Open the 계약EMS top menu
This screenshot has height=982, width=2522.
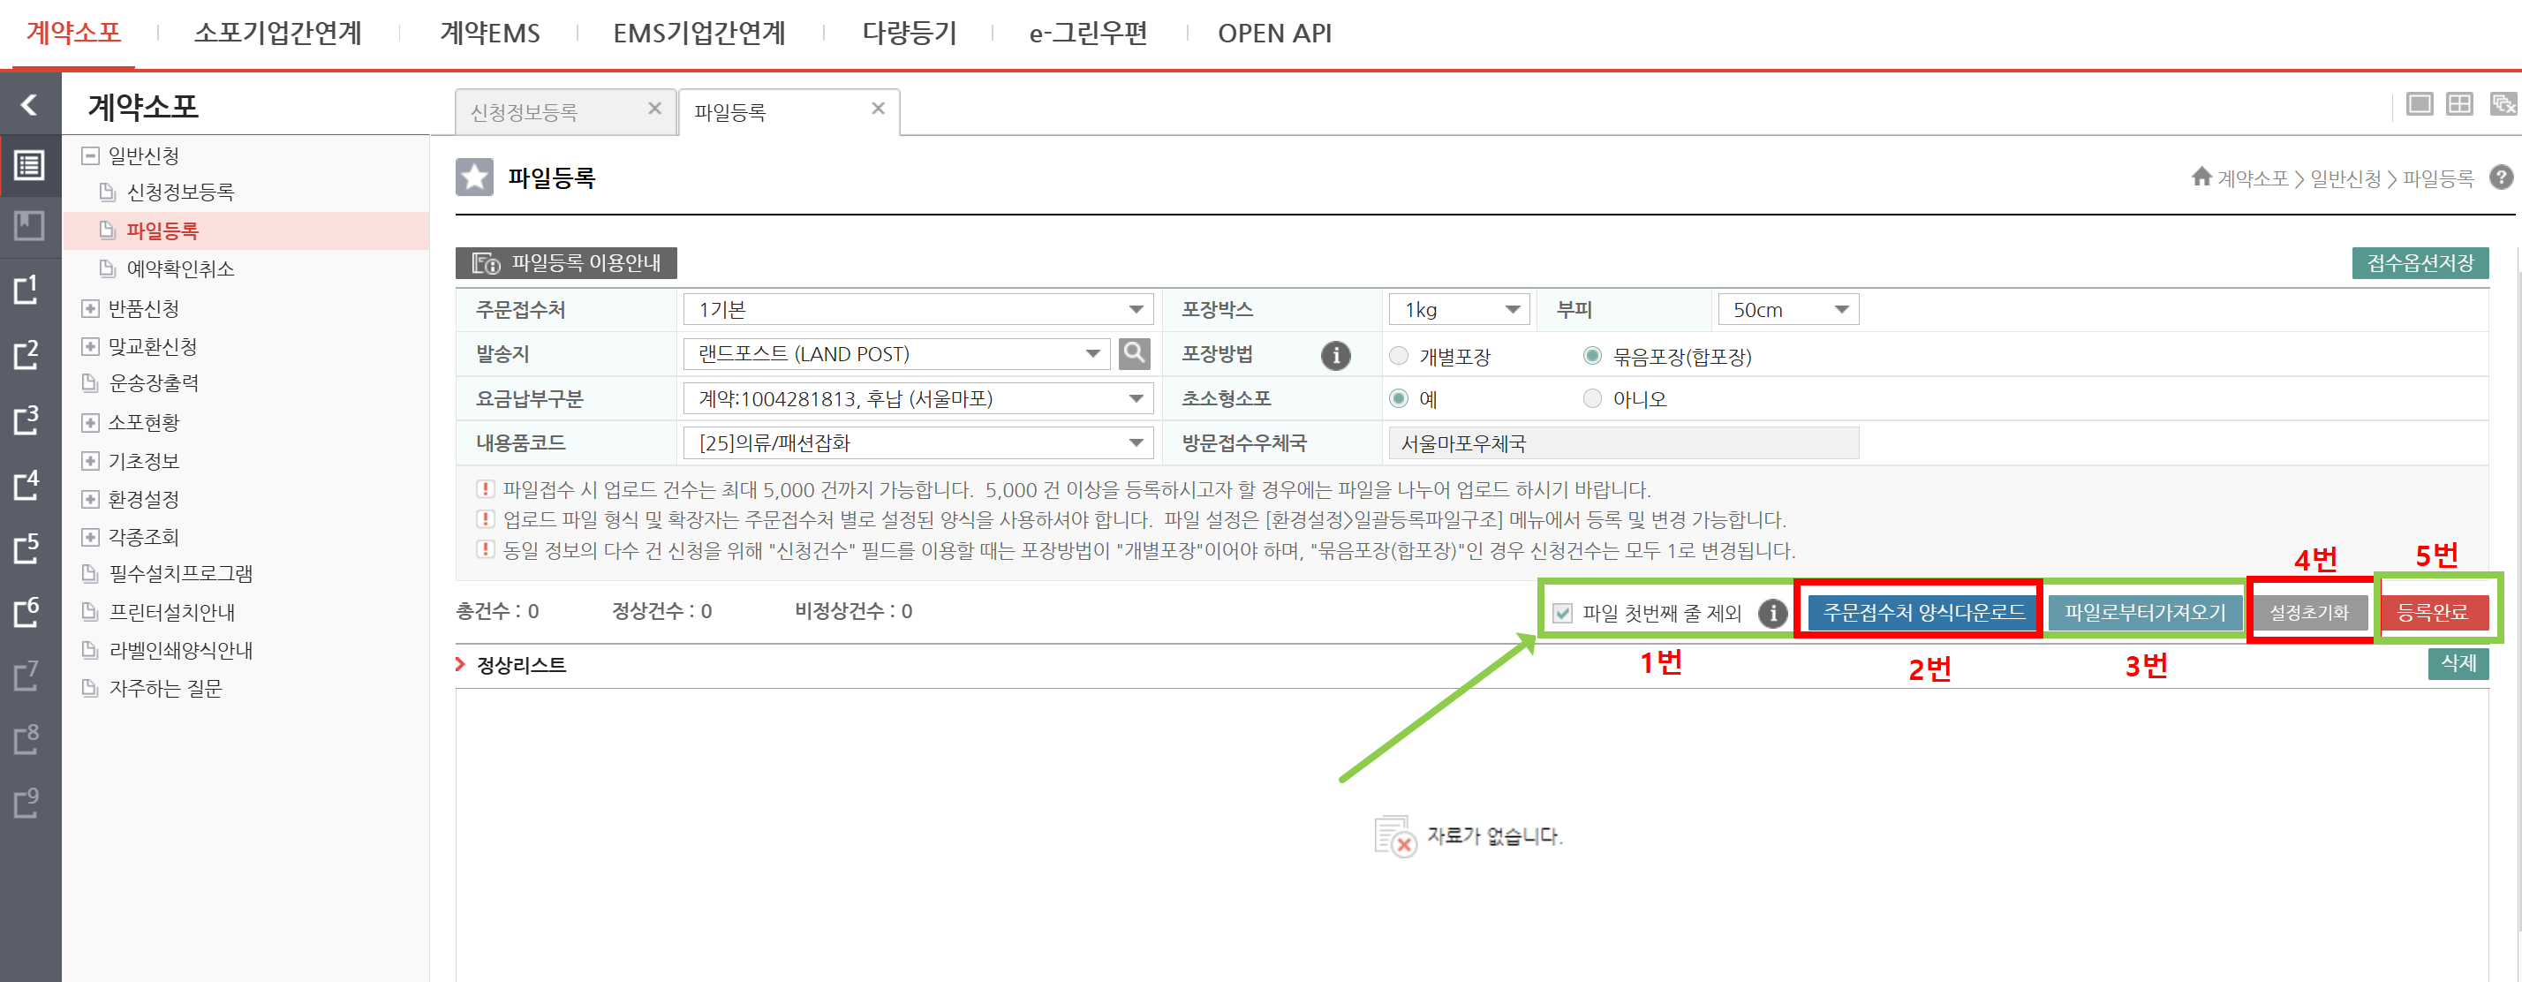click(x=489, y=34)
